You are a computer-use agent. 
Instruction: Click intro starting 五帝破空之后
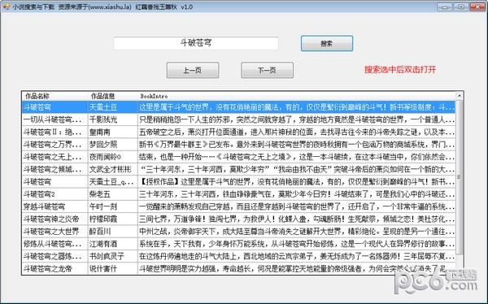pos(297,132)
